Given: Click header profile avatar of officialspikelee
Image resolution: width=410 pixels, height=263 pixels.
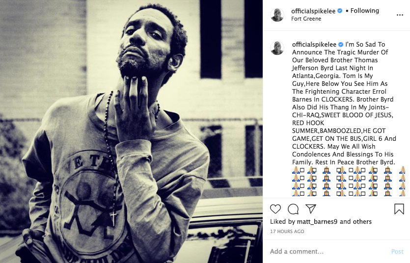Looking at the screenshot, I should (x=277, y=15).
